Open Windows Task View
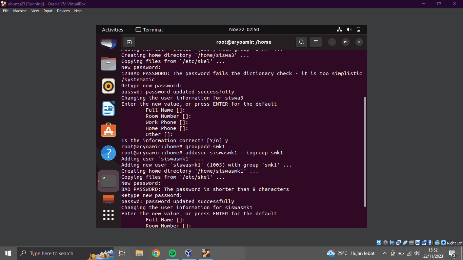This screenshot has width=463, height=260. [122, 253]
